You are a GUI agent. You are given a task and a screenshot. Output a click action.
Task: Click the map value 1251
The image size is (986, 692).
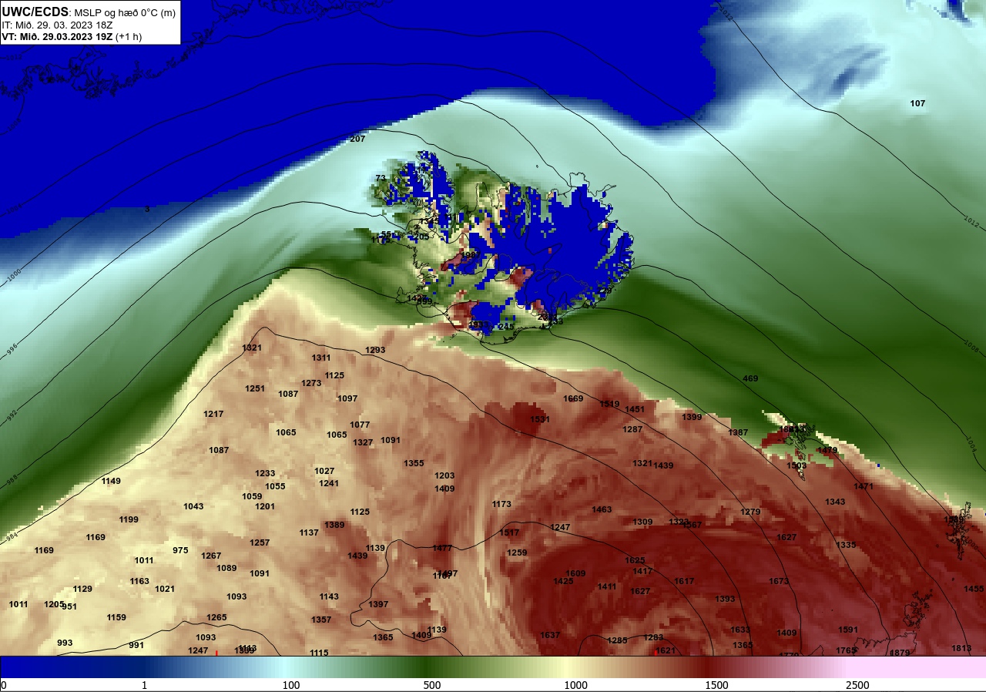tap(255, 388)
